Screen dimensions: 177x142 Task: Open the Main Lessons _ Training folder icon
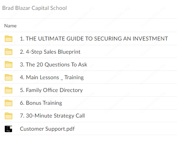click(8, 77)
